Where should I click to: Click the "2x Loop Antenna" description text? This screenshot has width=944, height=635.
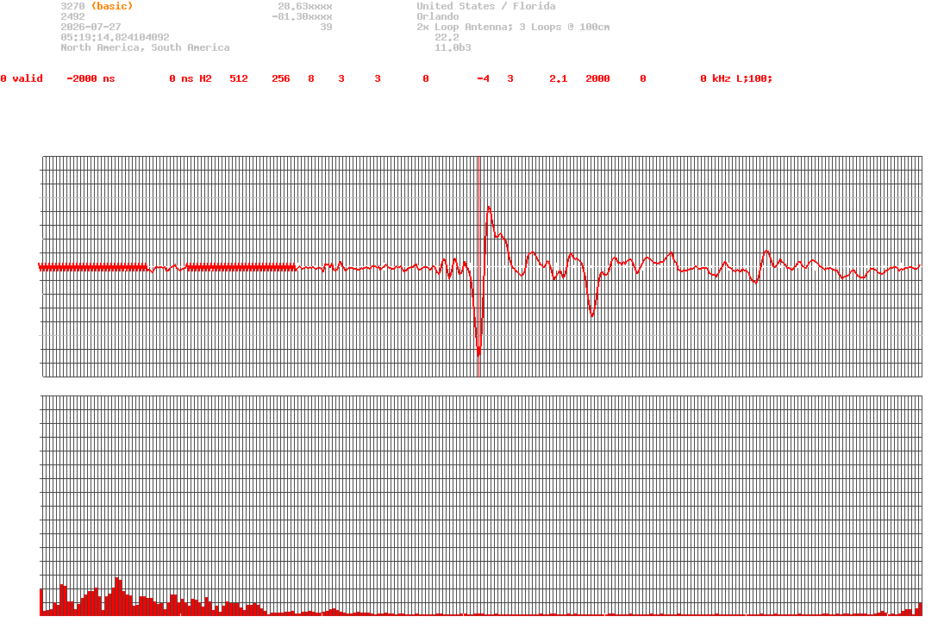click(464, 27)
